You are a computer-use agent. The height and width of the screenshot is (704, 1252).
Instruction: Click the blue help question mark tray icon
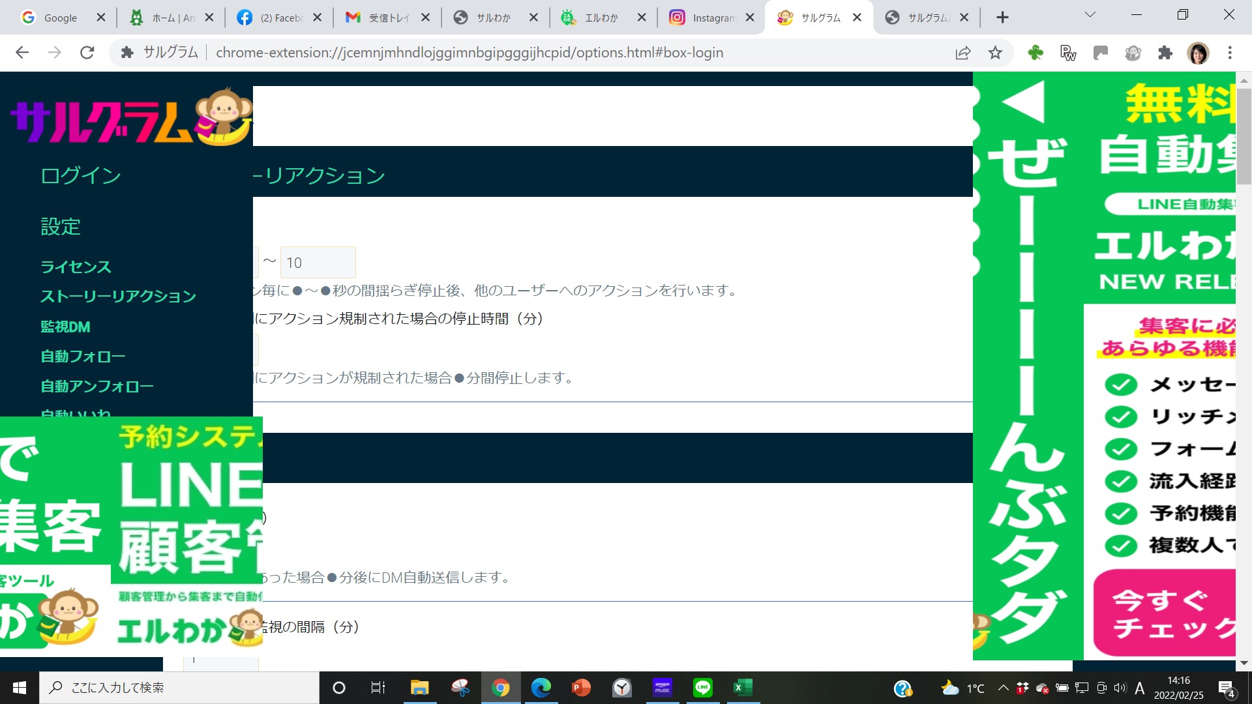click(903, 688)
